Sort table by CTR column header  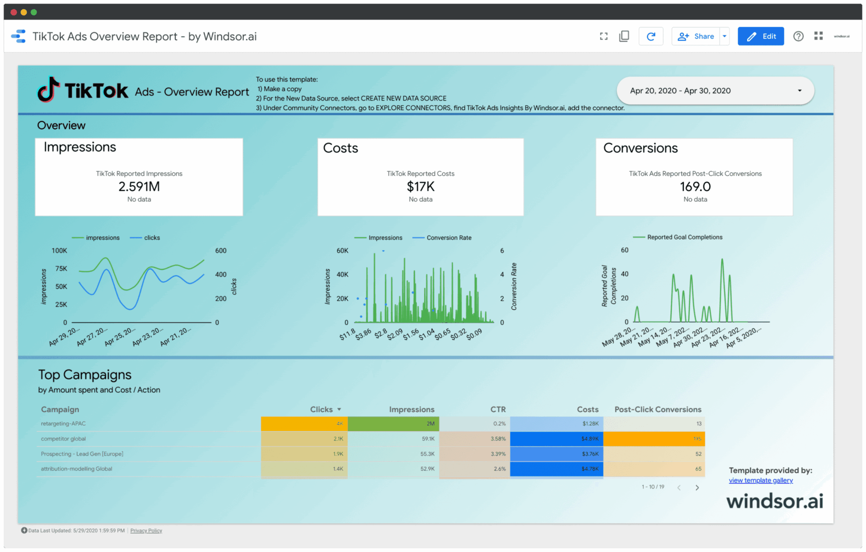click(x=498, y=409)
